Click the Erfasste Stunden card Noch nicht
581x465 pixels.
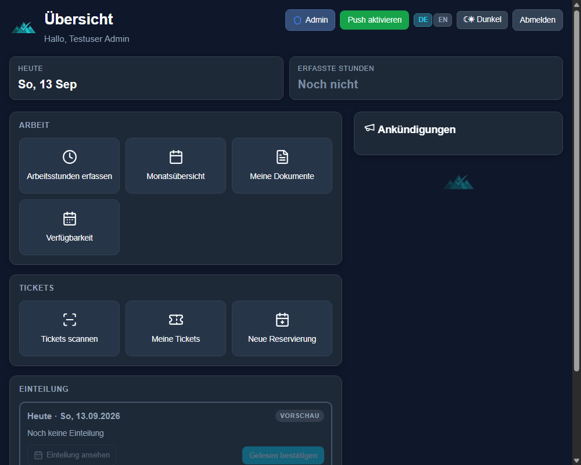tap(426, 78)
